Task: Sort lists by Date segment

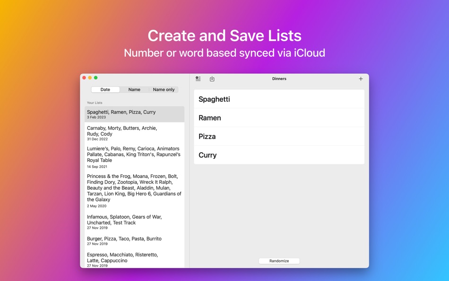Action: pos(105,89)
